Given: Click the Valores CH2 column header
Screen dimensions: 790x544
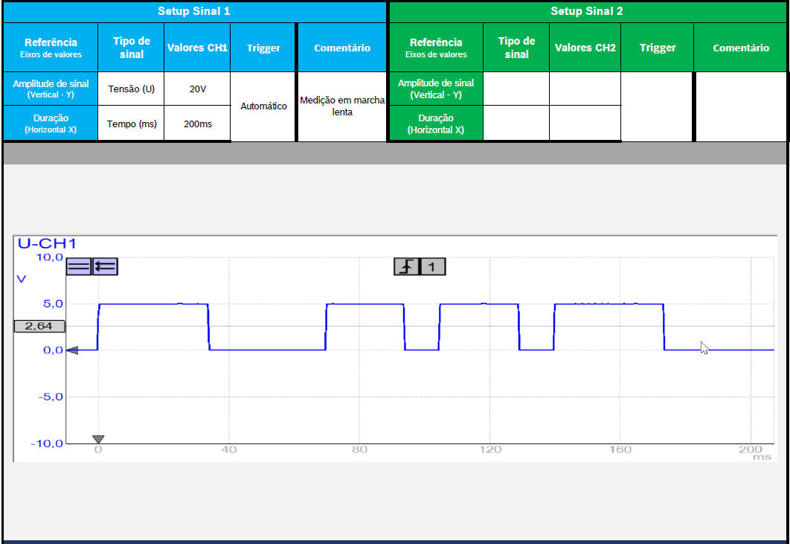Looking at the screenshot, I should (x=585, y=48).
